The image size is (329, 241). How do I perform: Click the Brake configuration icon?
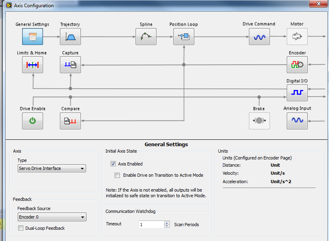tap(259, 121)
